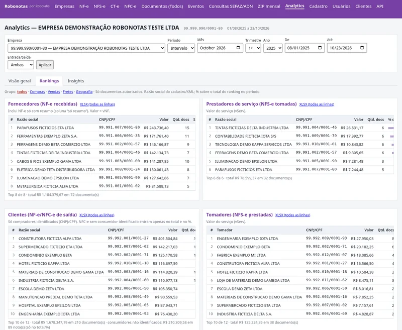Click the De date 08/01/2025 field
The height and width of the screenshot is (330, 402).
point(305,48)
